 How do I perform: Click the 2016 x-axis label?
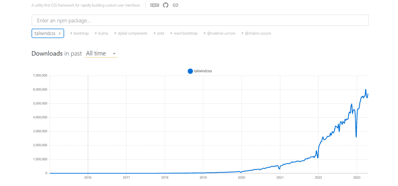[88, 178]
